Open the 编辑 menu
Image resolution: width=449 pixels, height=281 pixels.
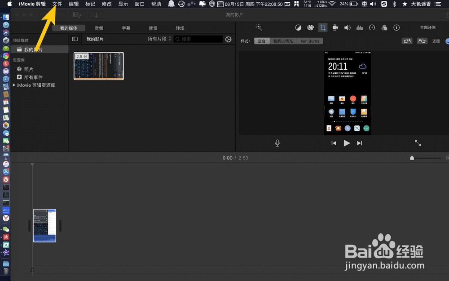[x=74, y=4]
